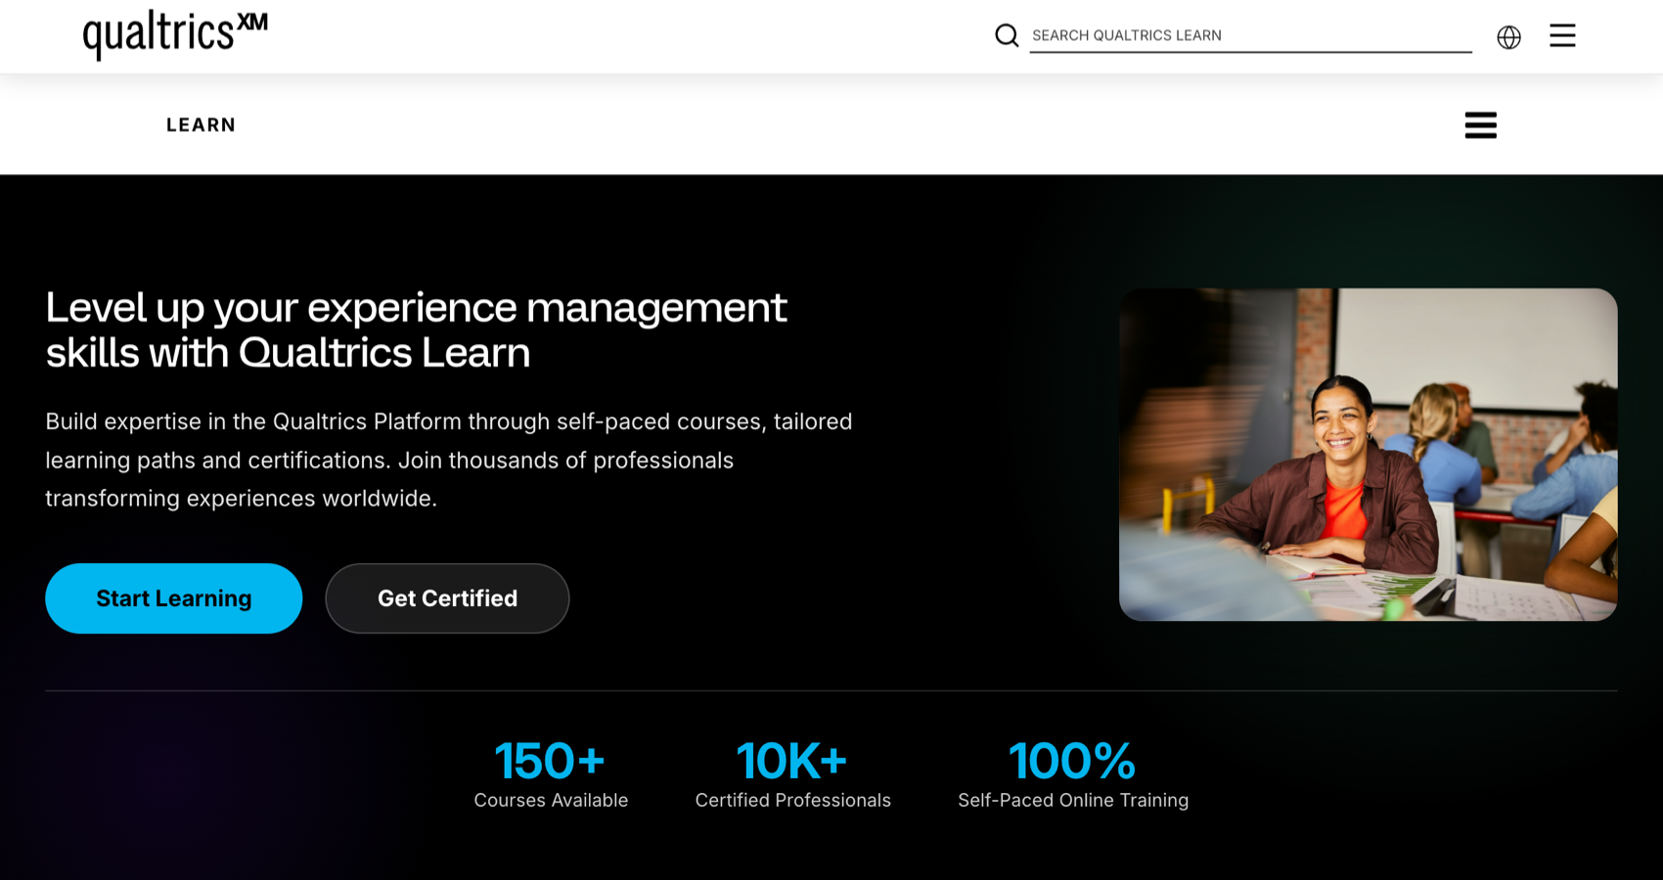Open the top header hamburger menu
Image resolution: width=1663 pixels, height=880 pixels.
point(1562,36)
